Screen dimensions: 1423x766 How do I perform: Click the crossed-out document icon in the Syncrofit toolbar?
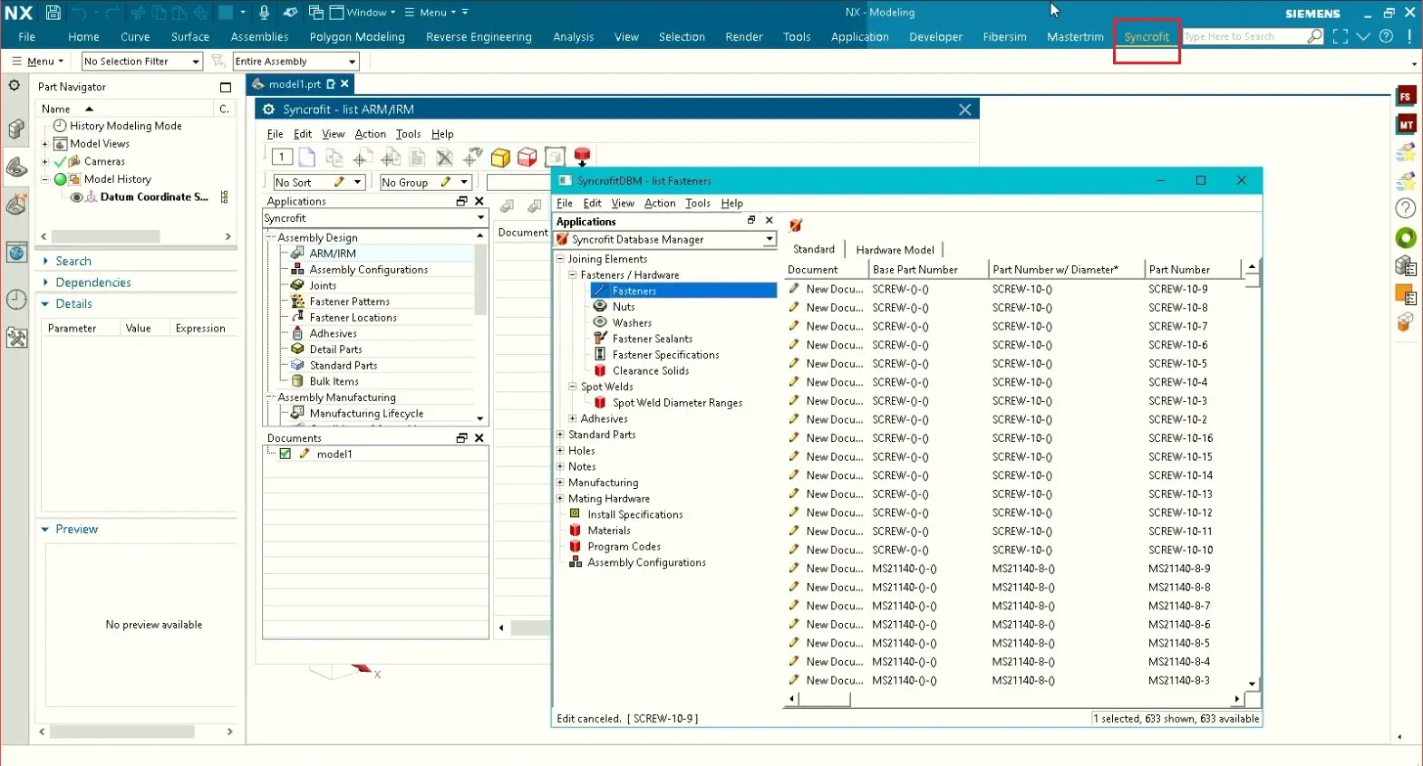pos(444,158)
